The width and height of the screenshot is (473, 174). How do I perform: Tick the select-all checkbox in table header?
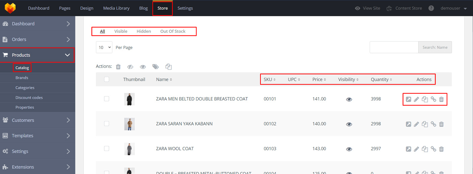pos(107,79)
